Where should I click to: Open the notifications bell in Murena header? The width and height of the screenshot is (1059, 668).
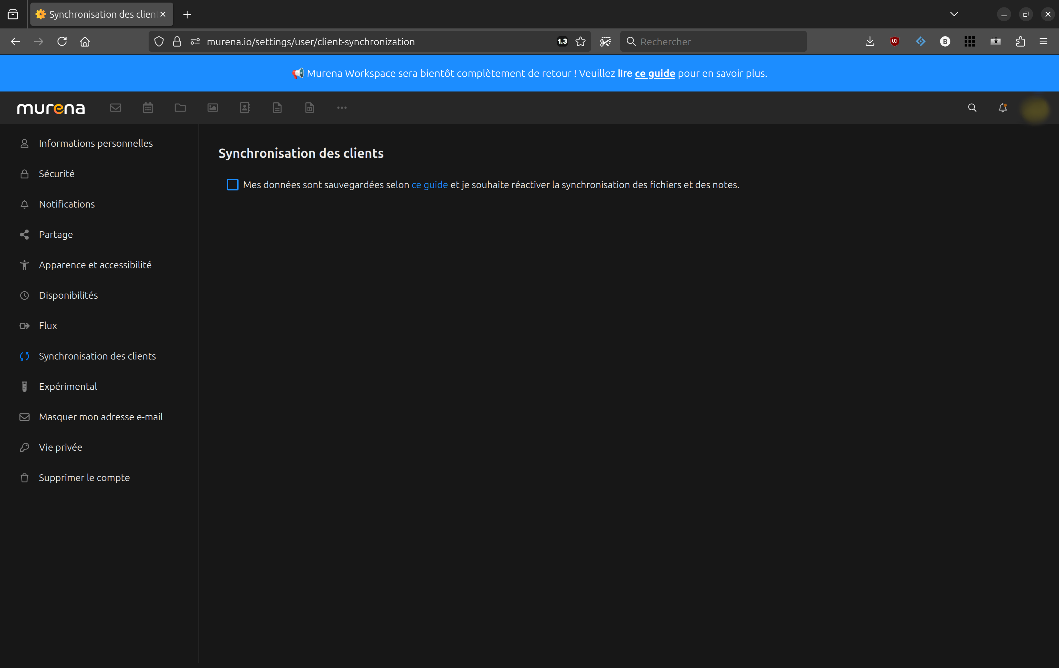1003,108
